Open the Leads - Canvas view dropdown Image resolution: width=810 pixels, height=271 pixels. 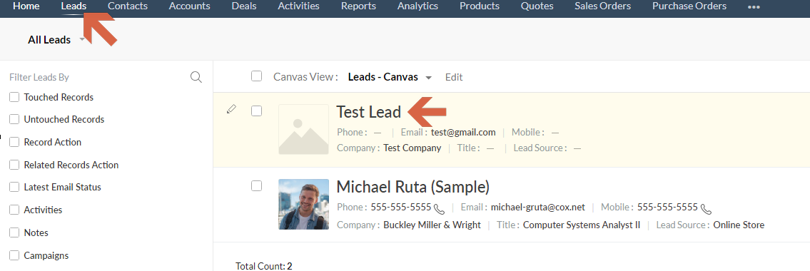click(428, 78)
